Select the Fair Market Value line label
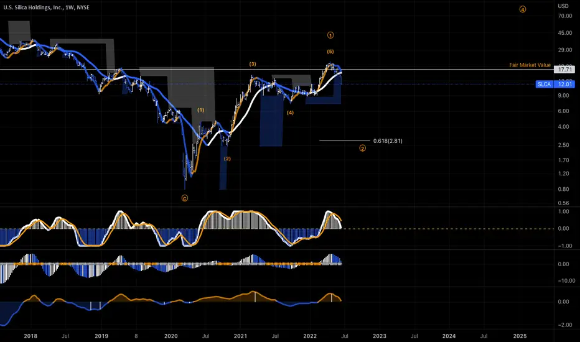The height and width of the screenshot is (342, 580). 530,65
